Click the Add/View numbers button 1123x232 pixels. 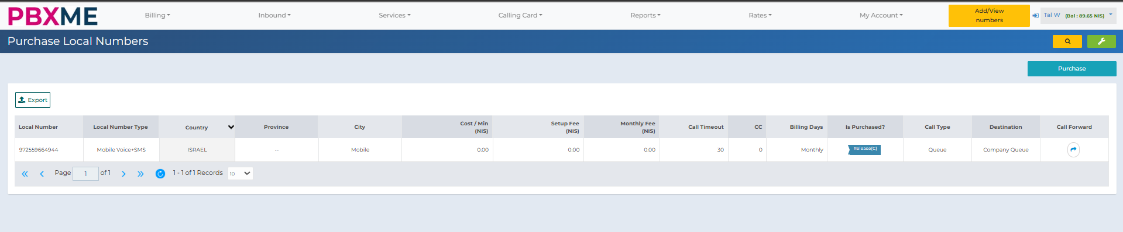click(x=989, y=16)
